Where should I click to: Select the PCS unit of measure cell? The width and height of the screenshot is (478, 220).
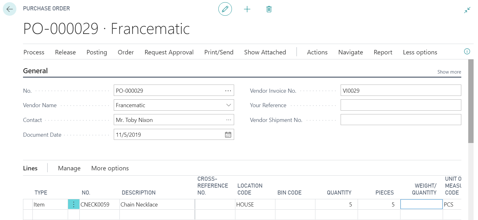point(452,204)
